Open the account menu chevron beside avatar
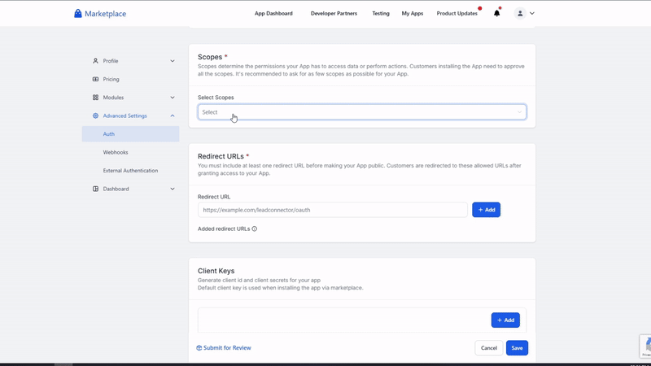This screenshot has width=651, height=366. tap(532, 13)
